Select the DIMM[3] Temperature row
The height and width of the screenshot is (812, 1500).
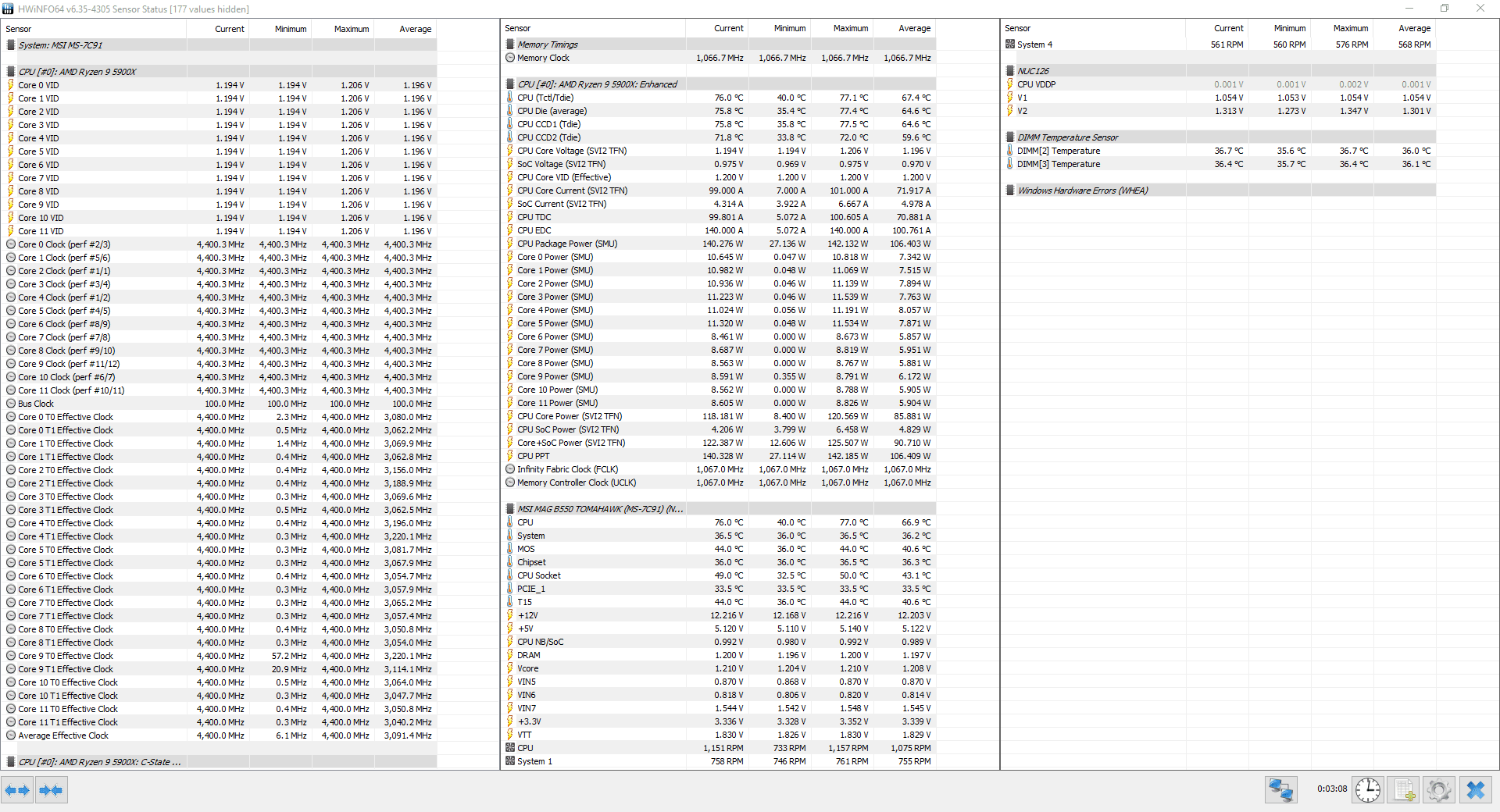tap(1218, 164)
